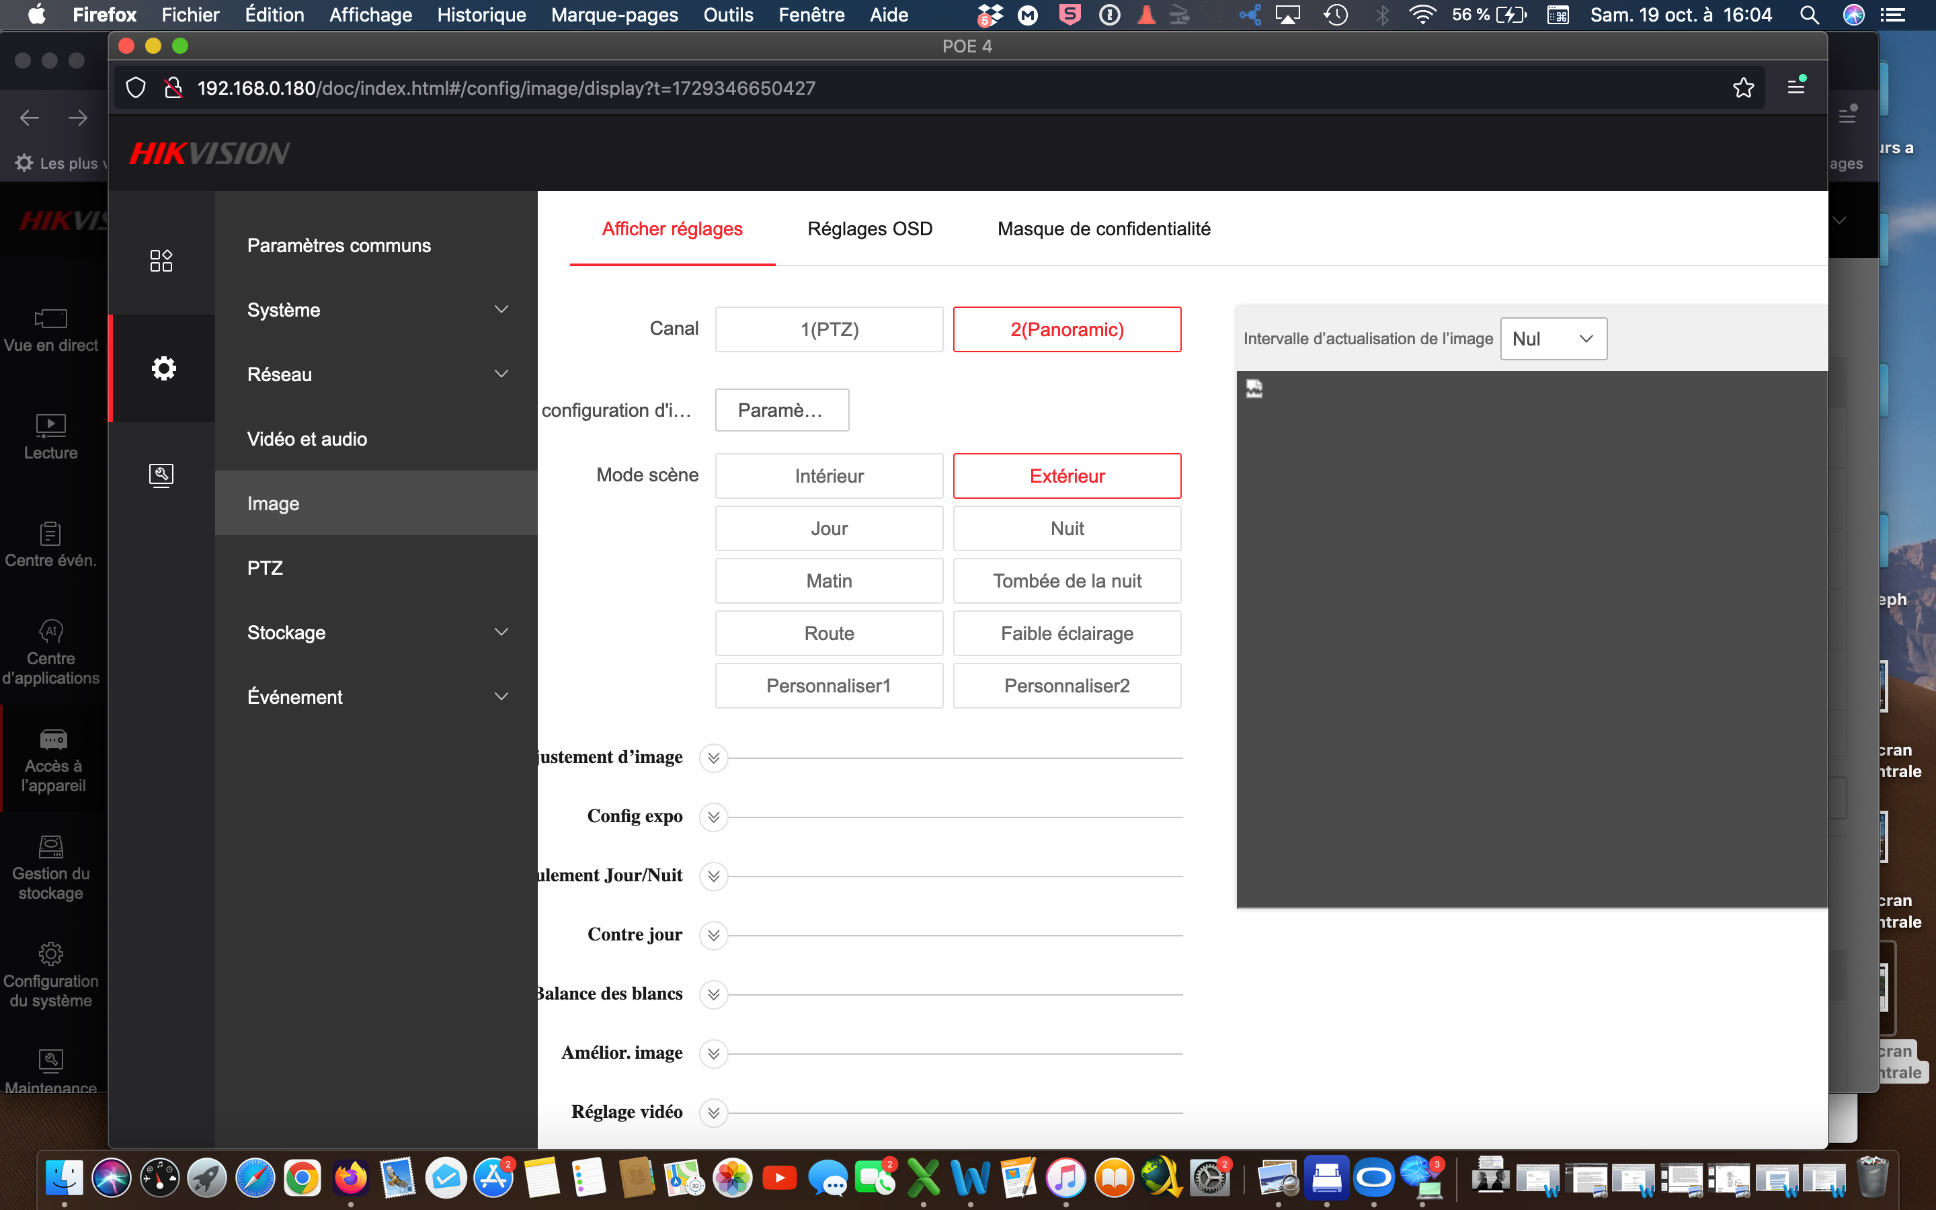Open the maintenance monitor-wrench sidebar icon
1936x1210 pixels.
161,475
